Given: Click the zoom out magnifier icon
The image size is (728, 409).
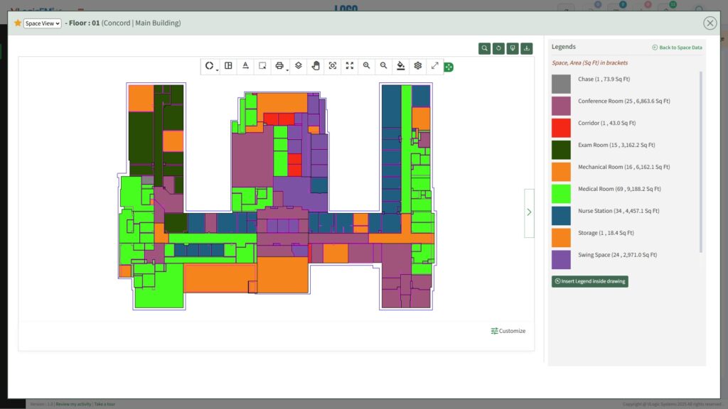Looking at the screenshot, I should [x=383, y=66].
